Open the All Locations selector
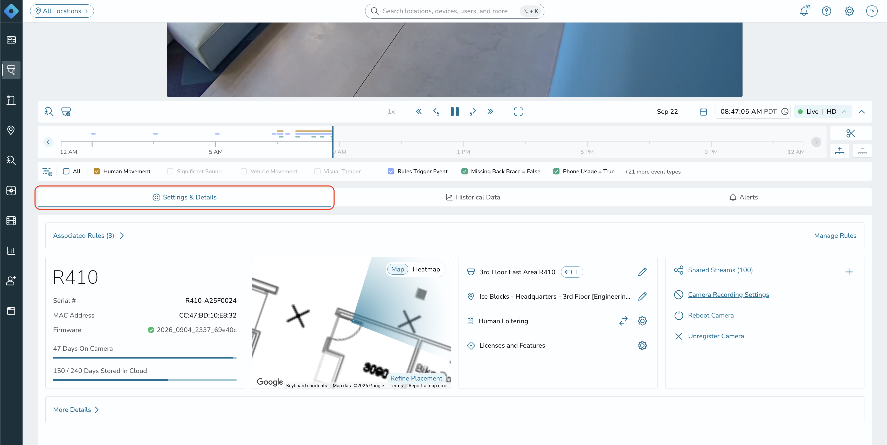Viewport: 887px width, 445px height. coord(62,11)
